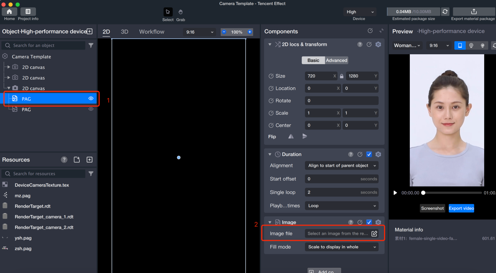496x273 pixels.
Task: Filter the object list with the funnel icon
Action: click(x=91, y=45)
